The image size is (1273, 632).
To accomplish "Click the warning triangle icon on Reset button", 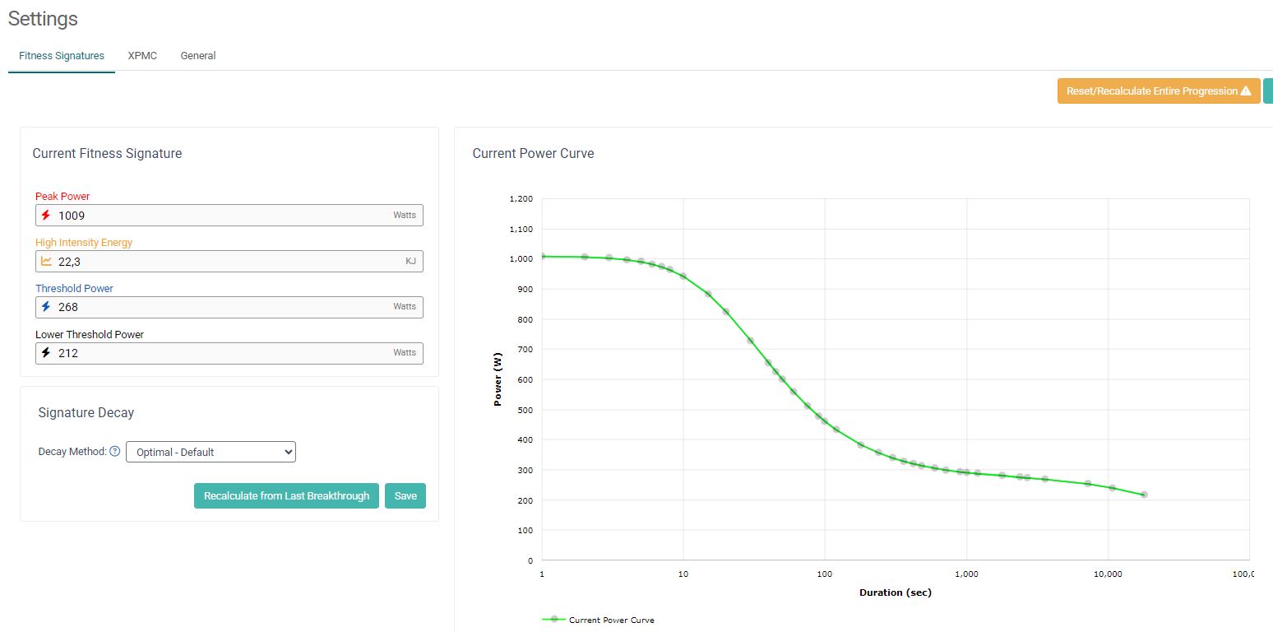I will pyautogui.click(x=1245, y=91).
